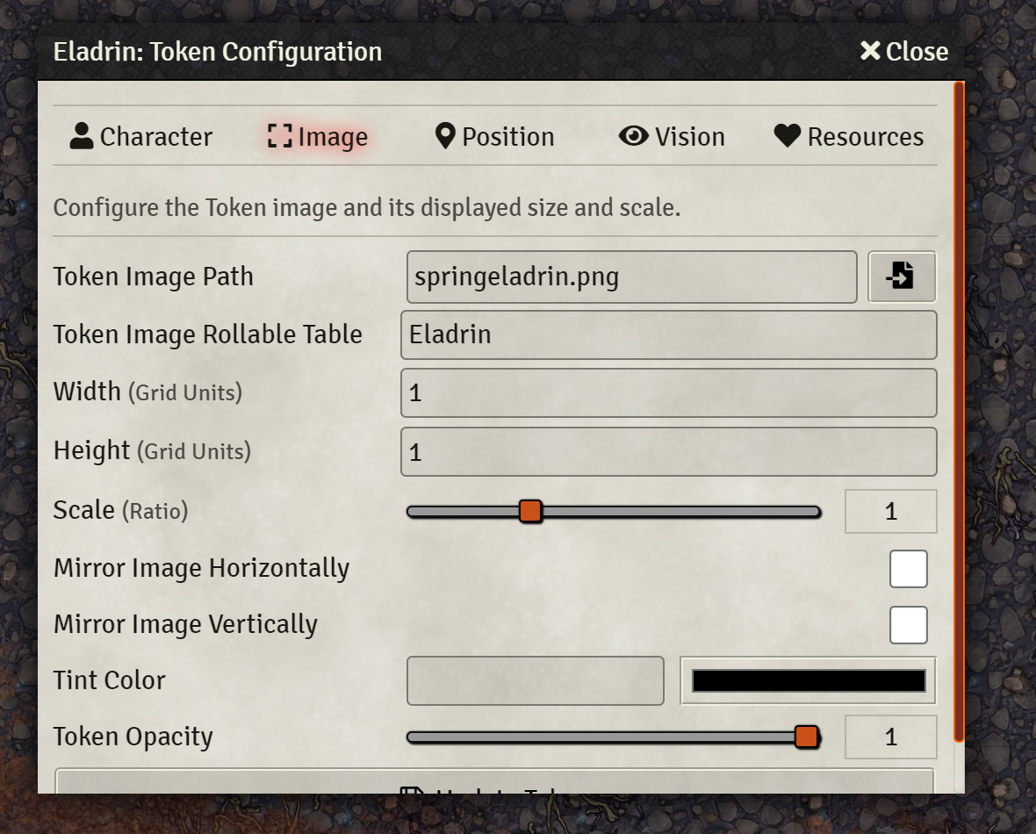Select the Token Image Rollable Table field
The height and width of the screenshot is (834, 1036).
669,334
